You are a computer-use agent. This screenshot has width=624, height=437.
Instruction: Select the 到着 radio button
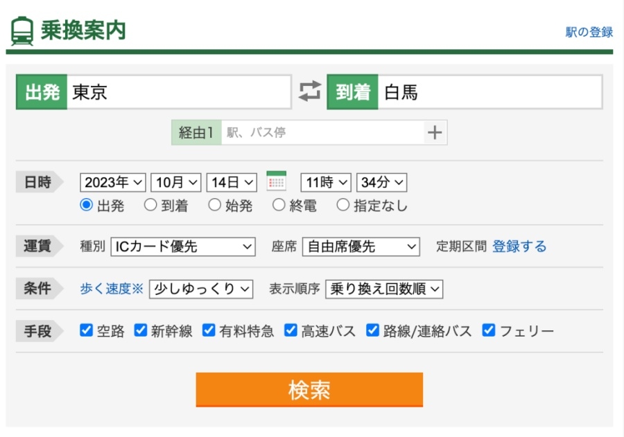pyautogui.click(x=150, y=204)
